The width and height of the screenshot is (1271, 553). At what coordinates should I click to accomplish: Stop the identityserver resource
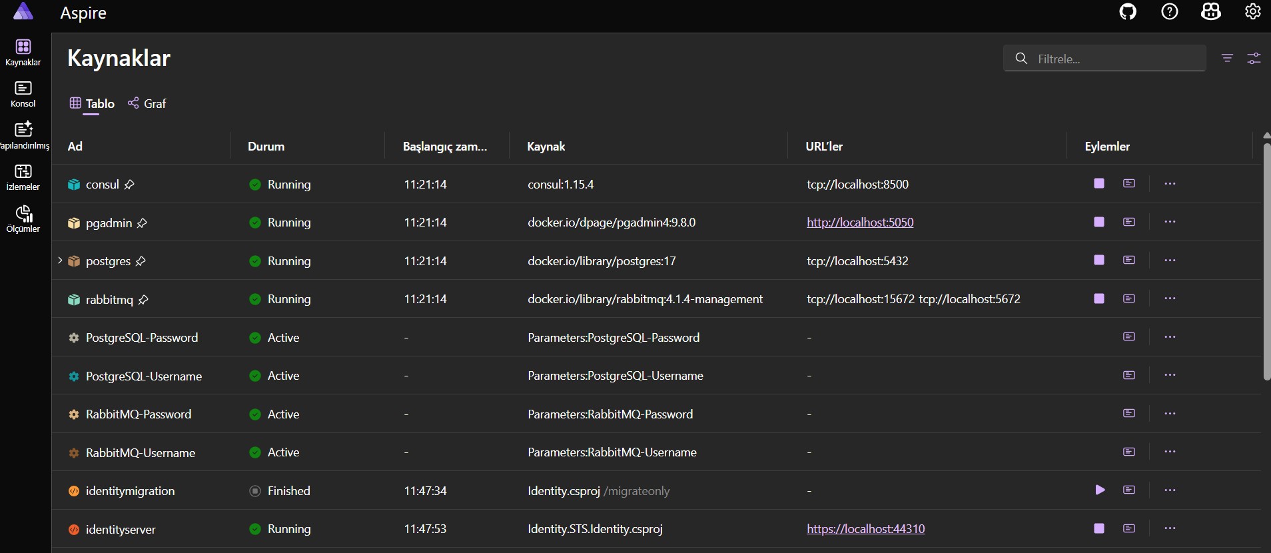[1099, 528]
